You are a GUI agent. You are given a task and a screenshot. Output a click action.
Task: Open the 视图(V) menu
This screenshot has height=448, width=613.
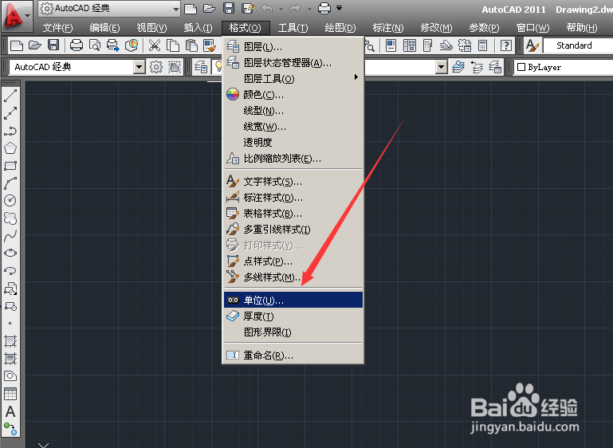tap(151, 28)
